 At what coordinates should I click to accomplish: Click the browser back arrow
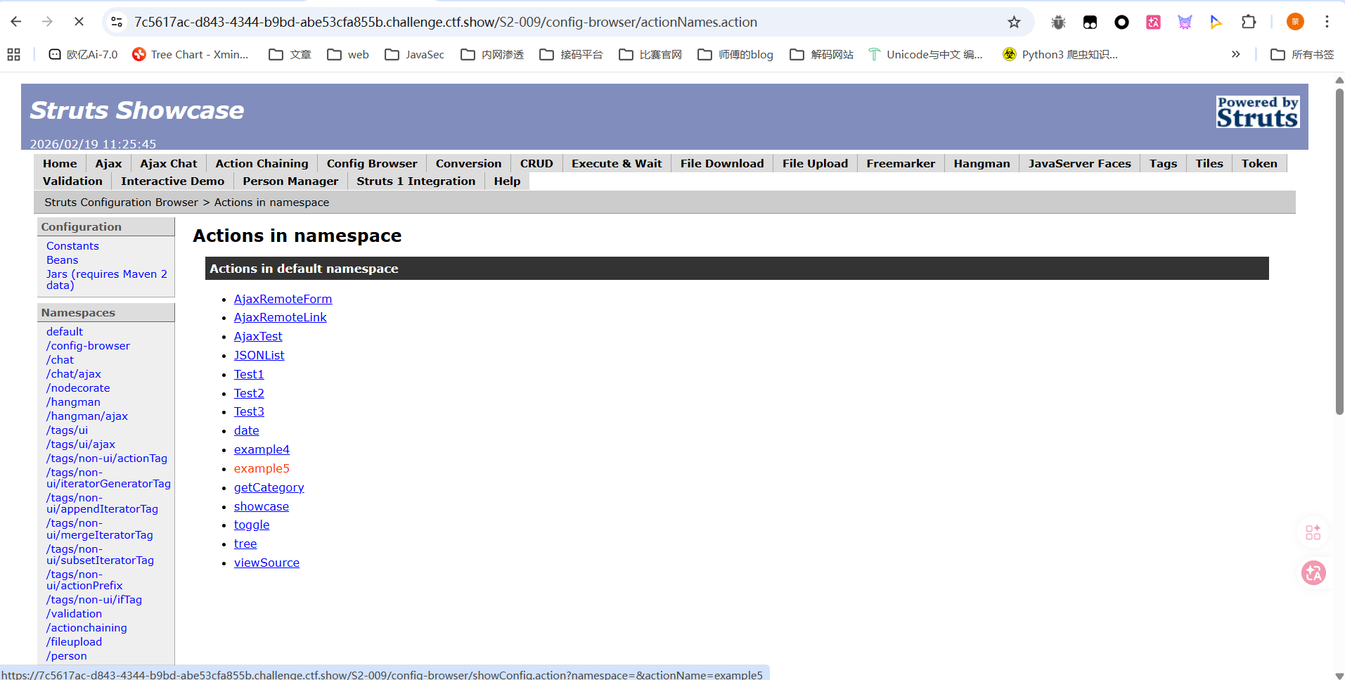point(16,22)
